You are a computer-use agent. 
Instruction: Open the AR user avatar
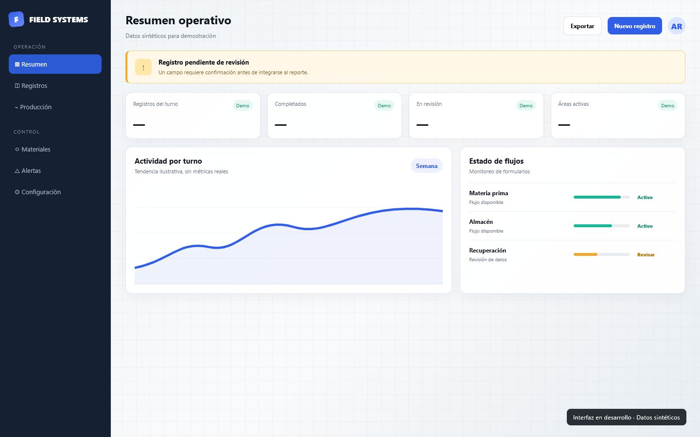677,26
